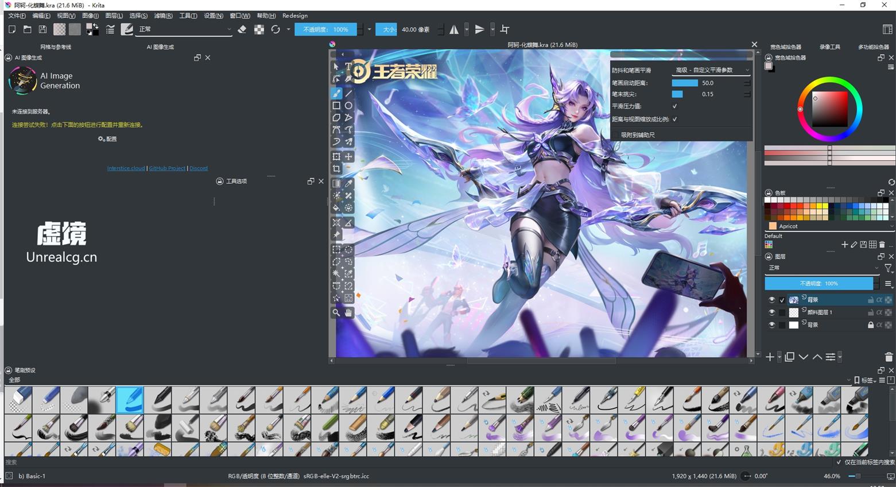Activate the Zoom tool at toolbox bottom
Screen dimensions: 896x487
pyautogui.click(x=336, y=312)
